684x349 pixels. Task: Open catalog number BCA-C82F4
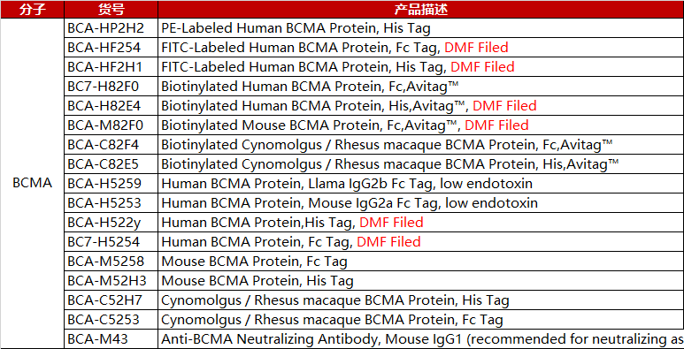click(111, 145)
